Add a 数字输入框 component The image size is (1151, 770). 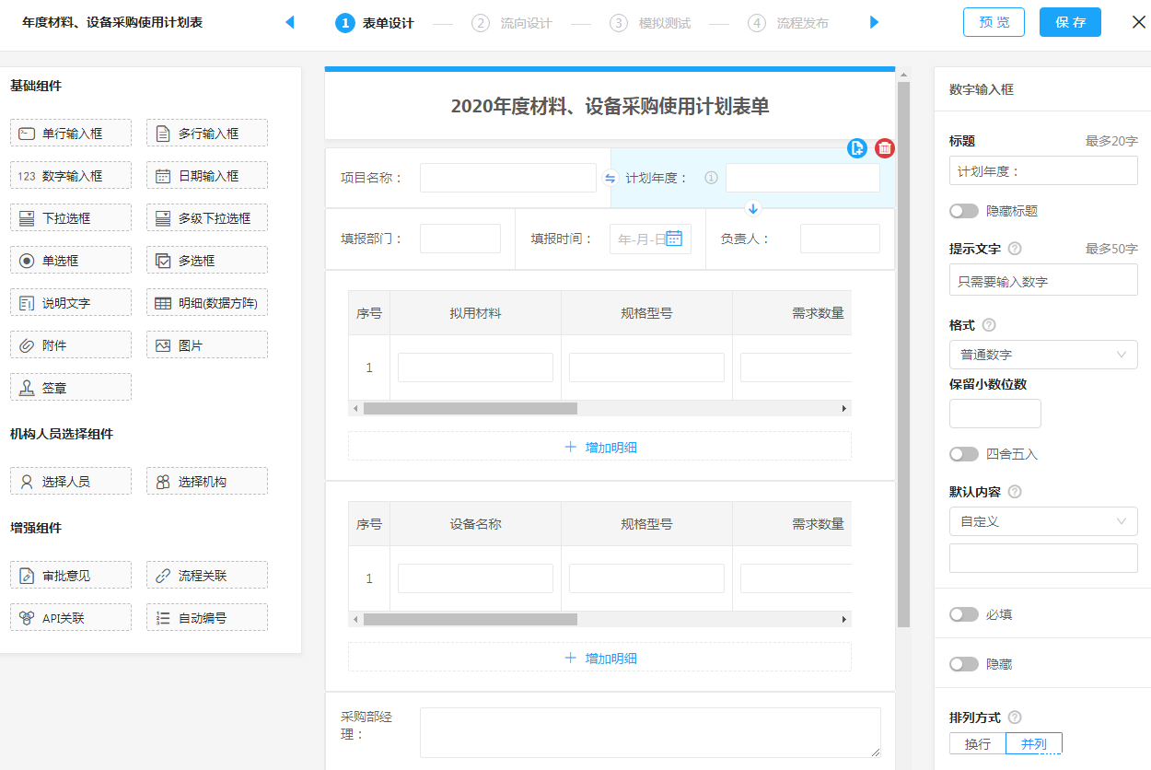click(71, 175)
